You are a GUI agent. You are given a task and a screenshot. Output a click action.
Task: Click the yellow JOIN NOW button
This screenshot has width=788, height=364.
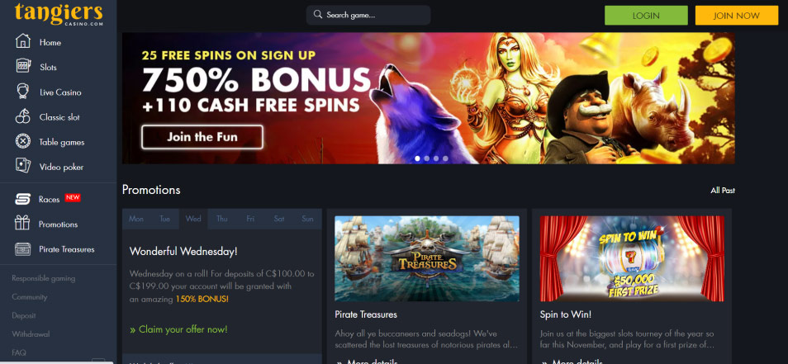click(736, 16)
